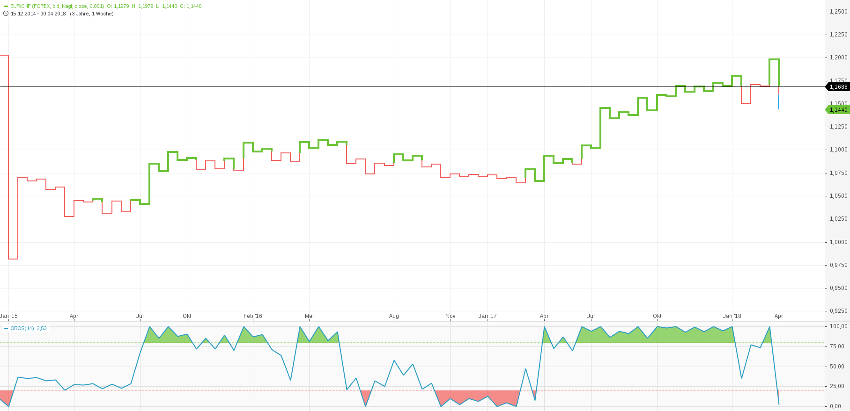Click the 0,9500 price axis label
This screenshot has height=411, width=850.
838,288
